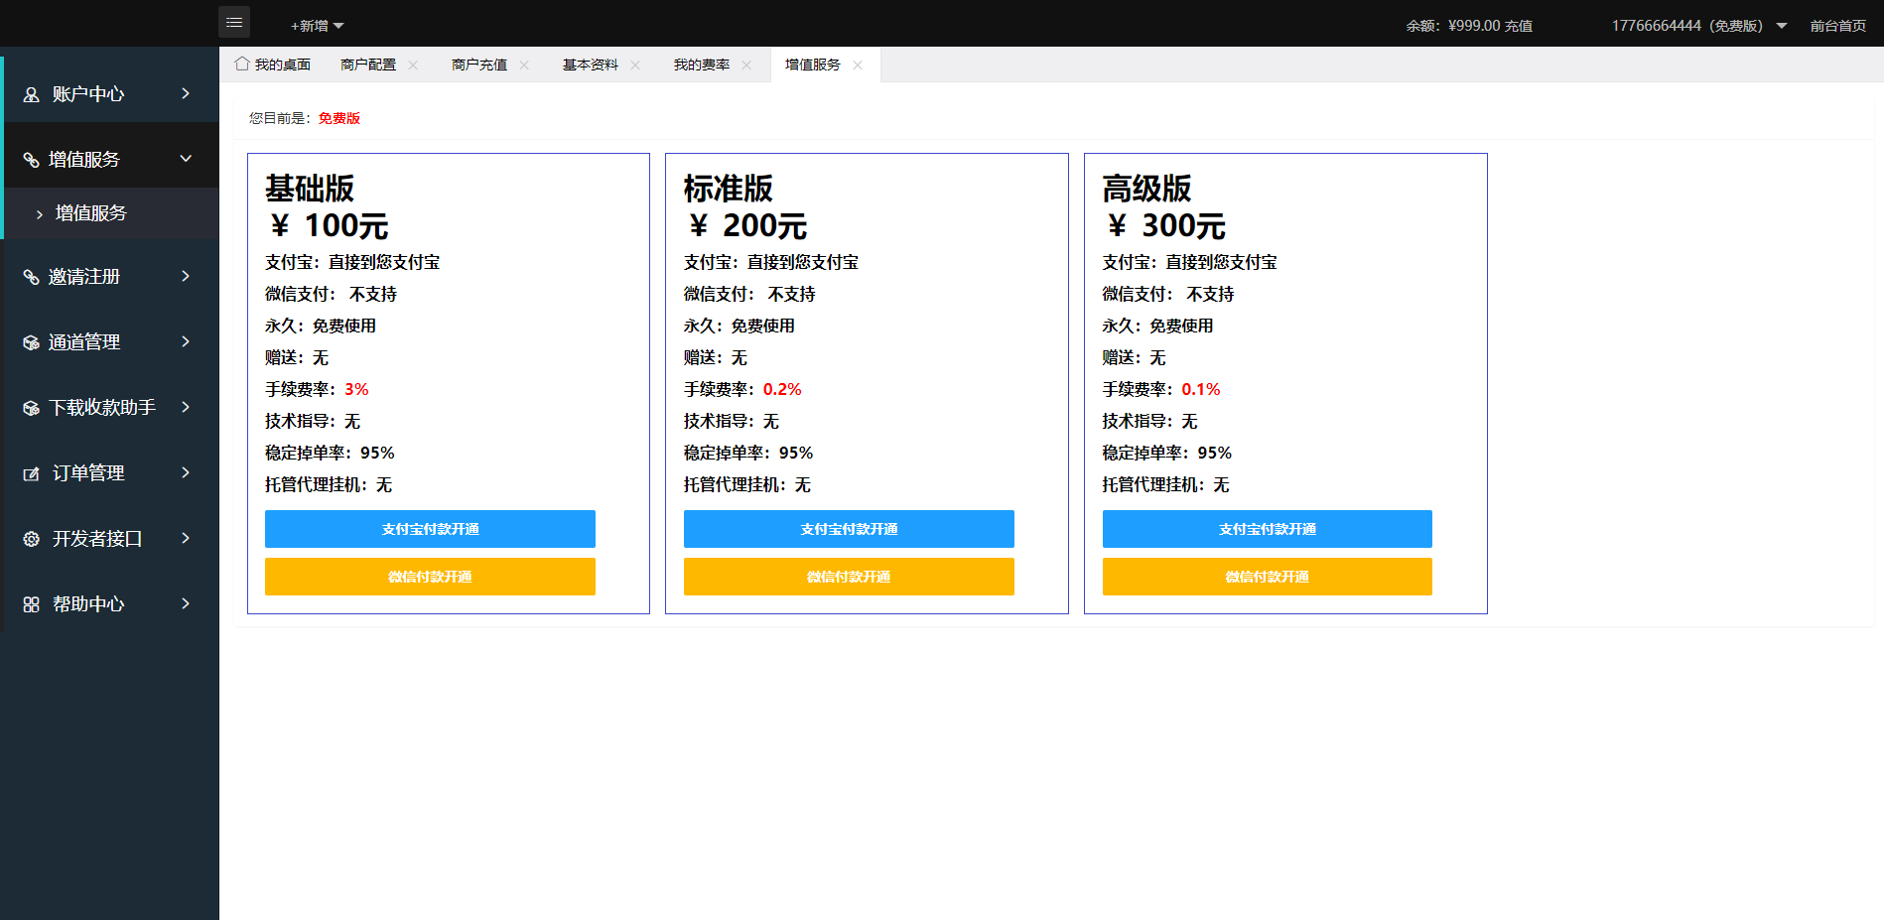1884x920 pixels.
Task: Click the 帮助中心 grid icon
Action: (x=32, y=604)
